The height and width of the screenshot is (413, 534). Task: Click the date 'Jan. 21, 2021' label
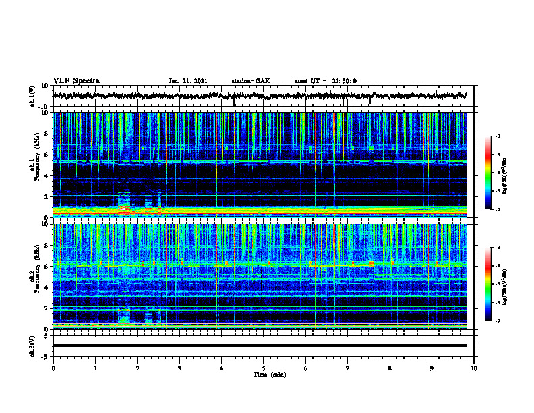(188, 81)
